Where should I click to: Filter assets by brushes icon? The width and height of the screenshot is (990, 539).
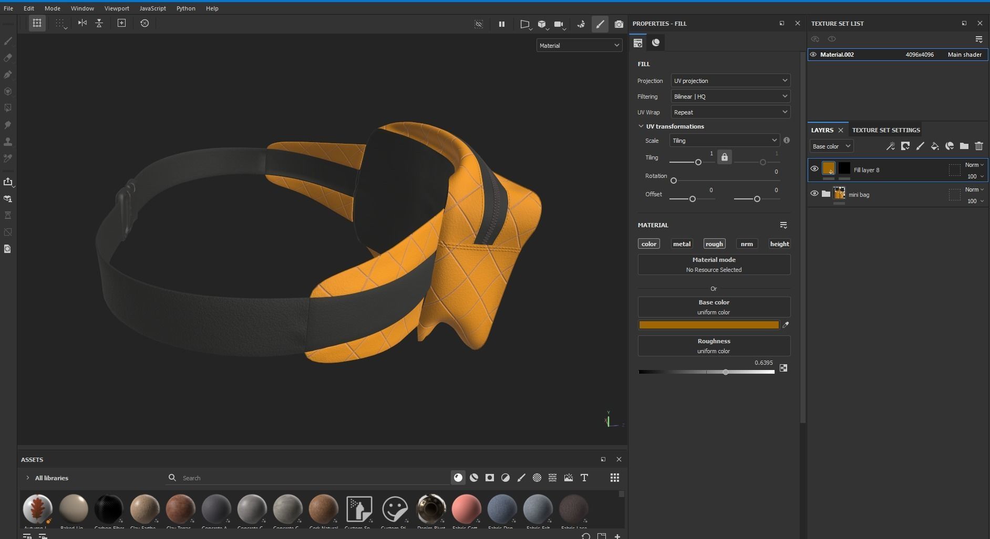[521, 478]
